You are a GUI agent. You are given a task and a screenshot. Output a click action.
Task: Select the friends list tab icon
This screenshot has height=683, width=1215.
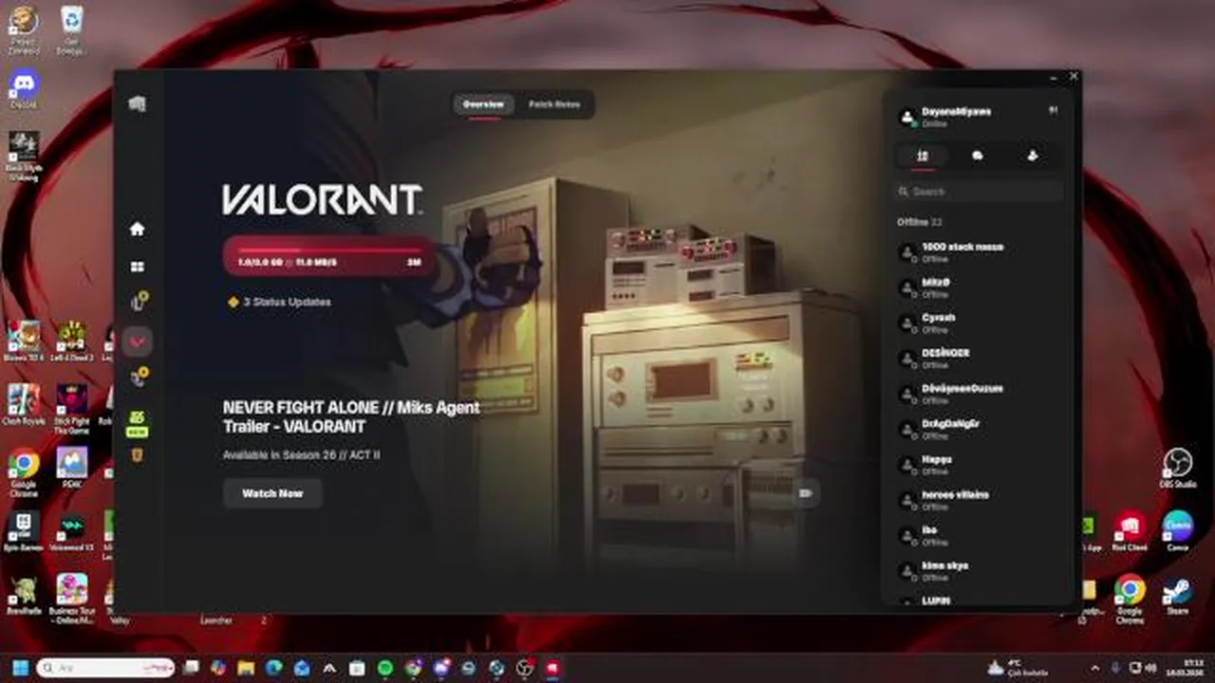tap(922, 156)
